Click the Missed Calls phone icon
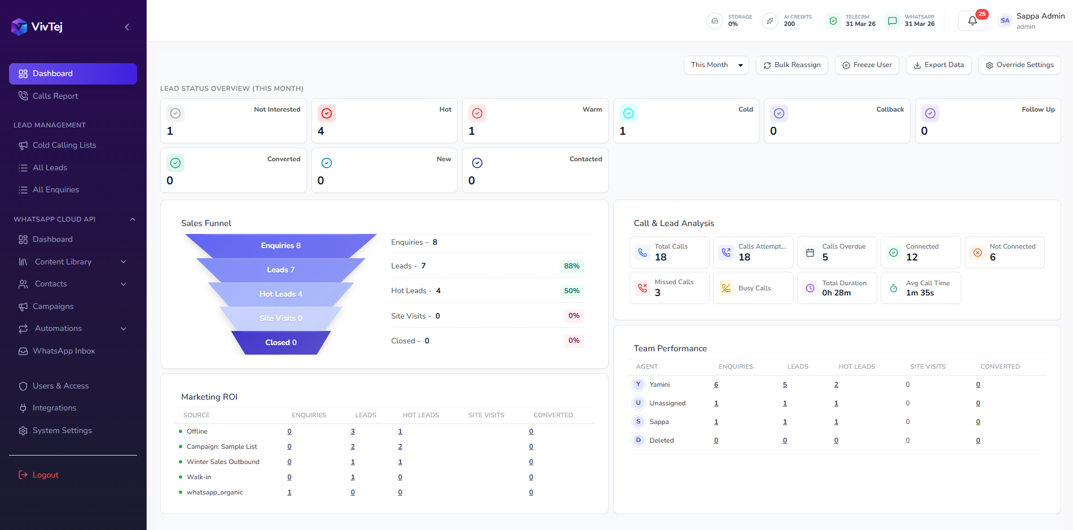Viewport: 1073px width, 530px height. [x=643, y=288]
